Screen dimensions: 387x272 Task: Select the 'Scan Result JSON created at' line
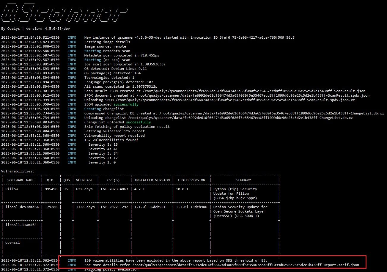click(x=225, y=91)
